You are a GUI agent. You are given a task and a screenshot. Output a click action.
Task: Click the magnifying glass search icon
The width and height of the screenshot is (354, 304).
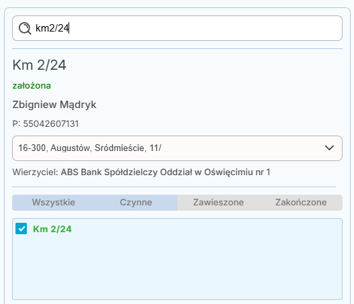pyautogui.click(x=25, y=28)
